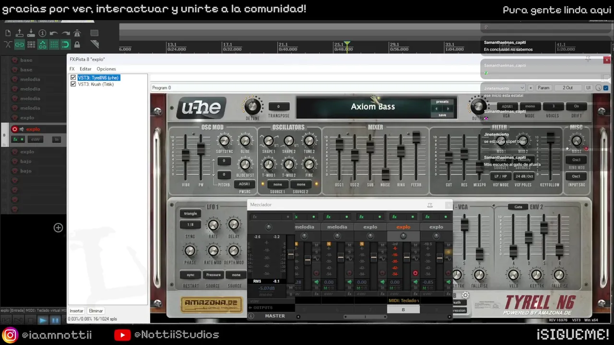
Task: Click Insertar button
Action: pyautogui.click(x=77, y=311)
